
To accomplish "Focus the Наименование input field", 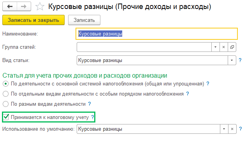I will click(156, 34).
